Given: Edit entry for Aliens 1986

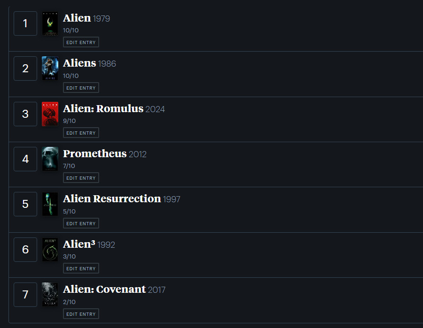Looking at the screenshot, I should (81, 88).
